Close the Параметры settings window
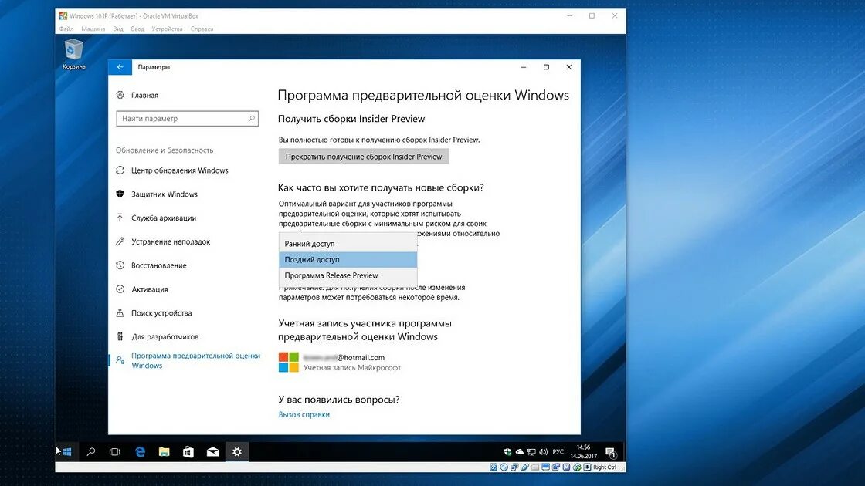 point(568,67)
